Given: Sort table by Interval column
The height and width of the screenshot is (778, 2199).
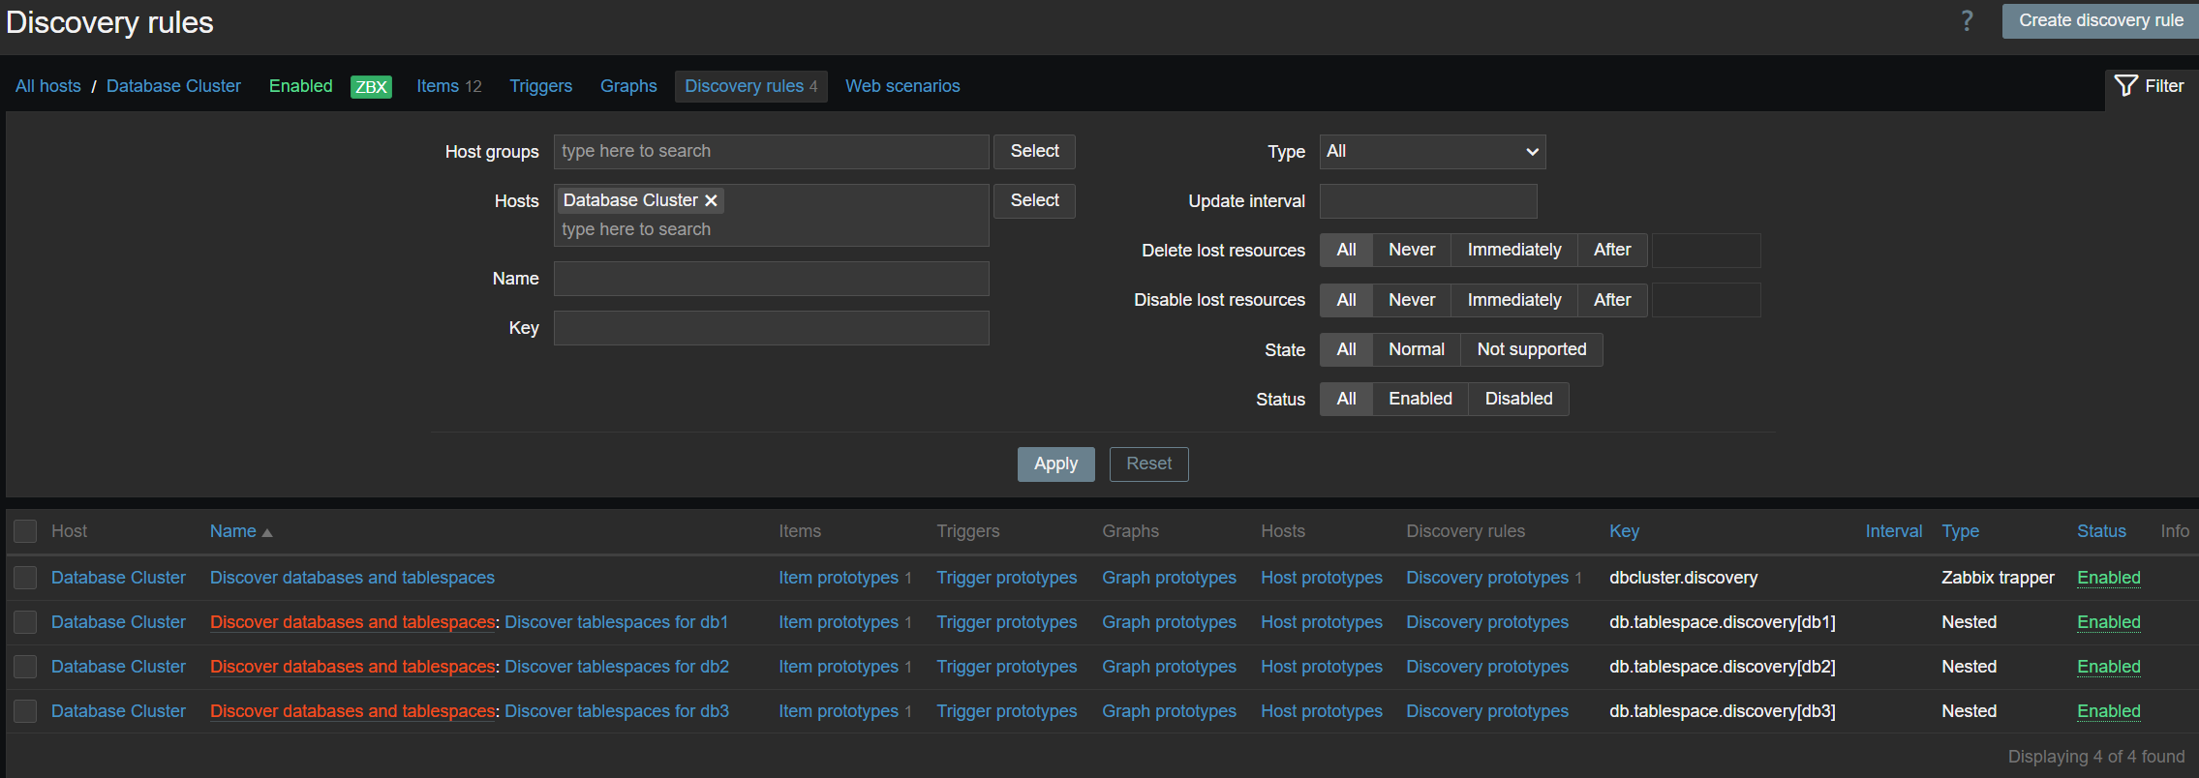Looking at the screenshot, I should (1893, 531).
